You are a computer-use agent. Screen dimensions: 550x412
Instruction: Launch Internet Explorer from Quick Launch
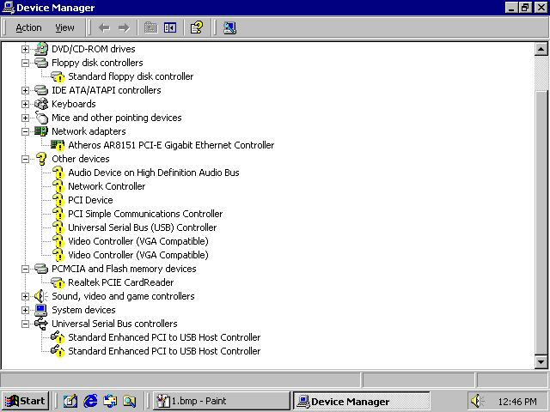(x=90, y=401)
